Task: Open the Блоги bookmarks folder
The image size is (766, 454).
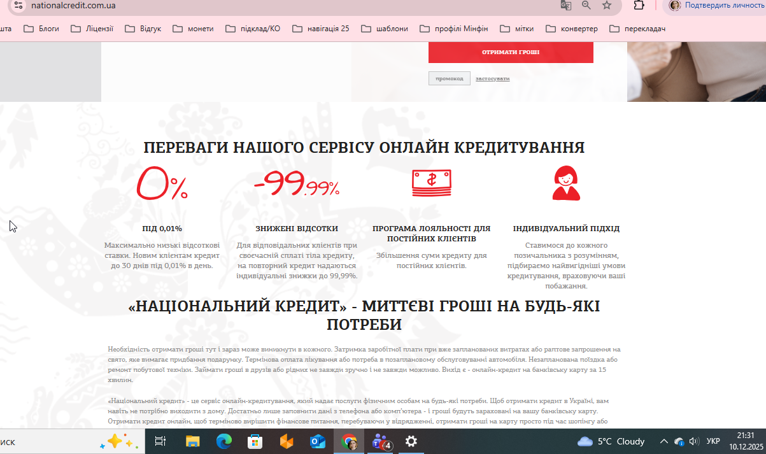Action: (x=41, y=29)
